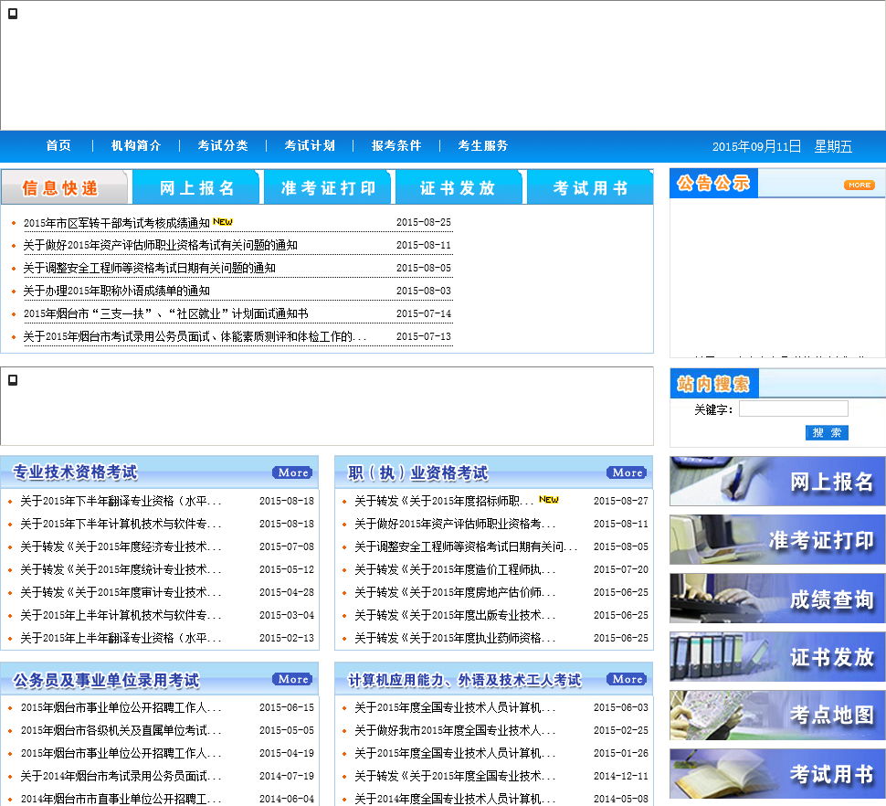Open 关于2015年度全国专业技术人员计算机 link dated 2015-01-26

[x=455, y=753]
